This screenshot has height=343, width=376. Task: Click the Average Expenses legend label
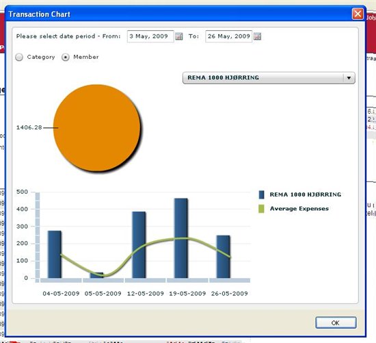coord(299,209)
